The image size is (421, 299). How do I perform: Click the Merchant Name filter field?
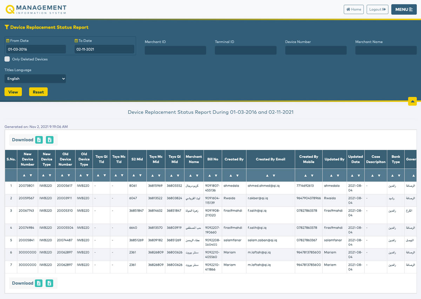[386, 50]
